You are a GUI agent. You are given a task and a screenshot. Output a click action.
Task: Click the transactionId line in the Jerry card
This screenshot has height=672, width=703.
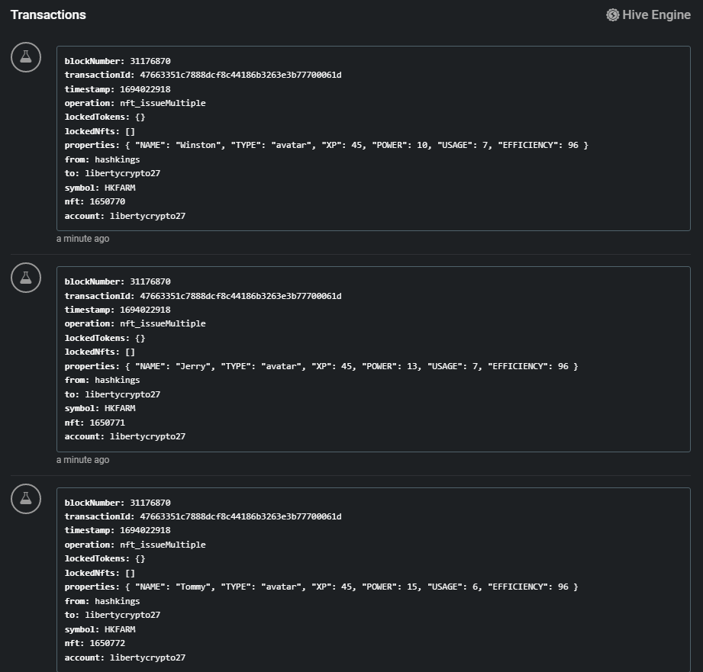[203, 296]
